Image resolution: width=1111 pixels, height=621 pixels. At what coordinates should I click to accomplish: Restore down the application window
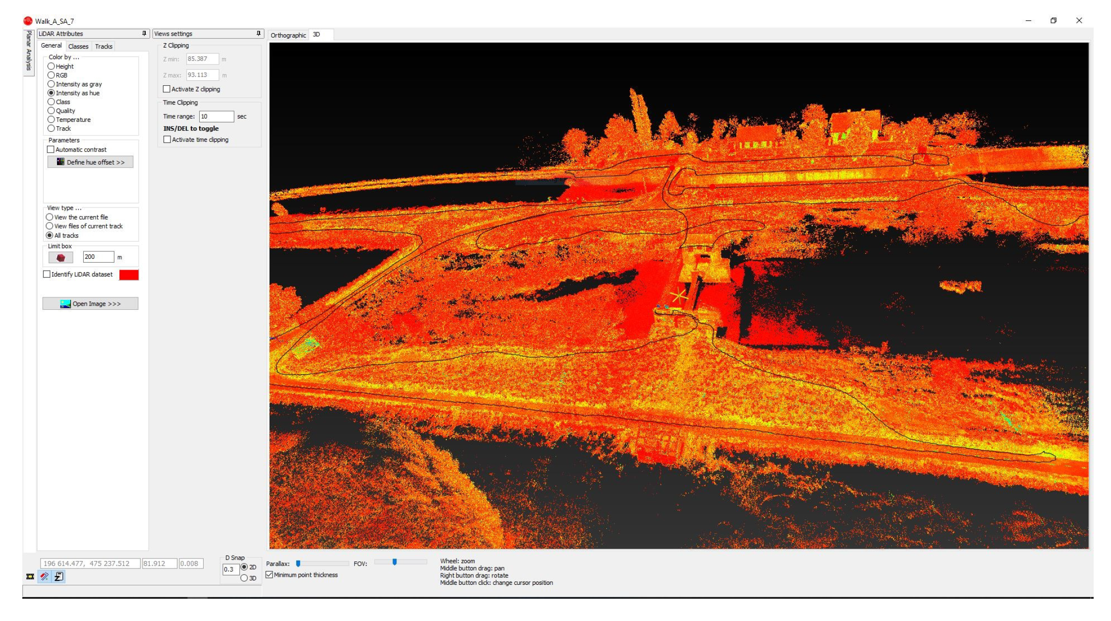pyautogui.click(x=1053, y=21)
